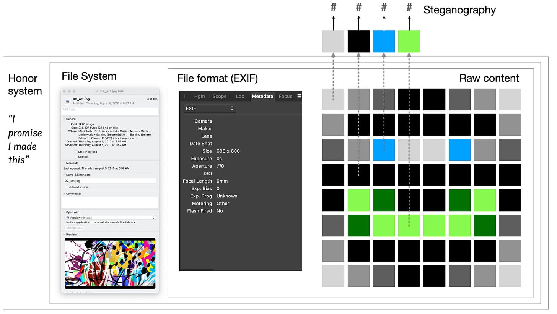The width and height of the screenshot is (557, 314).
Task: Switch to the Focus tab
Action: click(285, 96)
